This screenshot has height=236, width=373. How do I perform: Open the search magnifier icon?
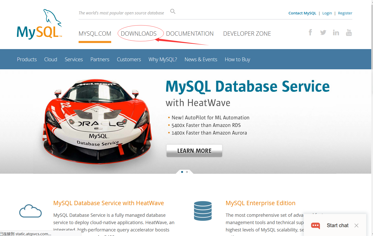click(173, 11)
